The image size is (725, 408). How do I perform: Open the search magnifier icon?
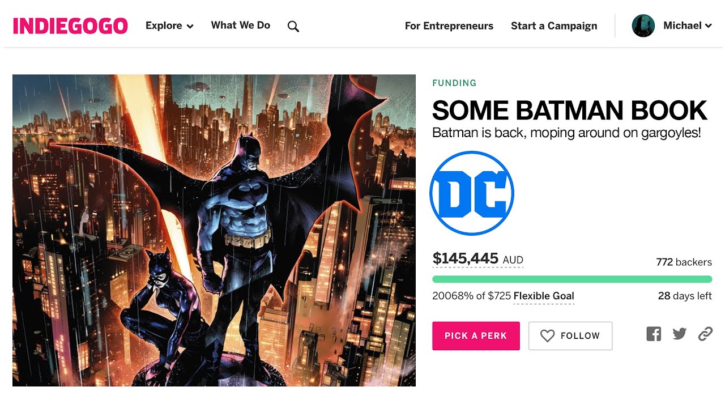pos(293,26)
